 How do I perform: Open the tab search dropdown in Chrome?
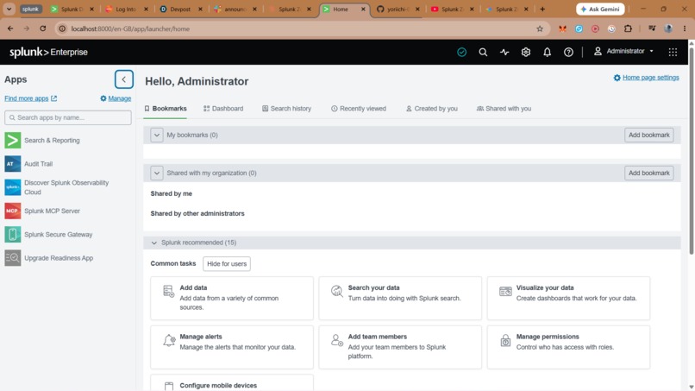pyautogui.click(x=9, y=9)
